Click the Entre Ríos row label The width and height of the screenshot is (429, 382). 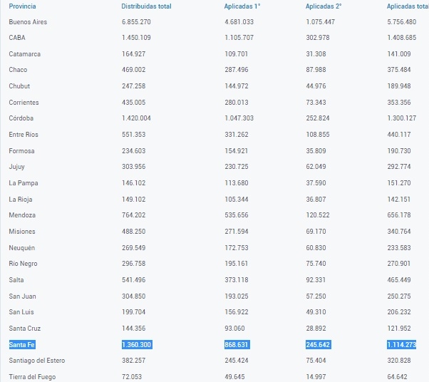23,135
